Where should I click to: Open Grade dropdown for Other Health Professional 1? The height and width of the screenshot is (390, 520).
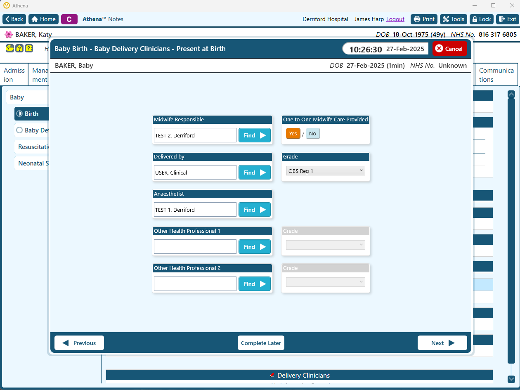tap(326, 245)
